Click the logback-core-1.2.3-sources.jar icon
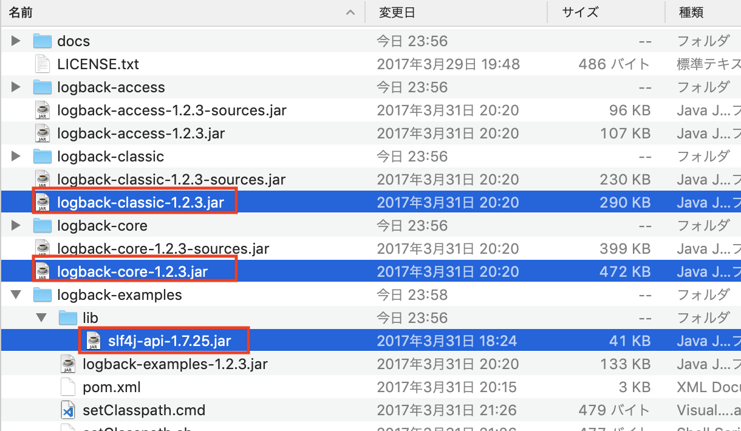 [x=42, y=249]
